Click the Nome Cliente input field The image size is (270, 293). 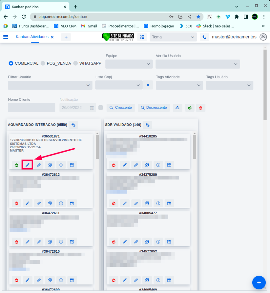pyautogui.click(x=31, y=108)
